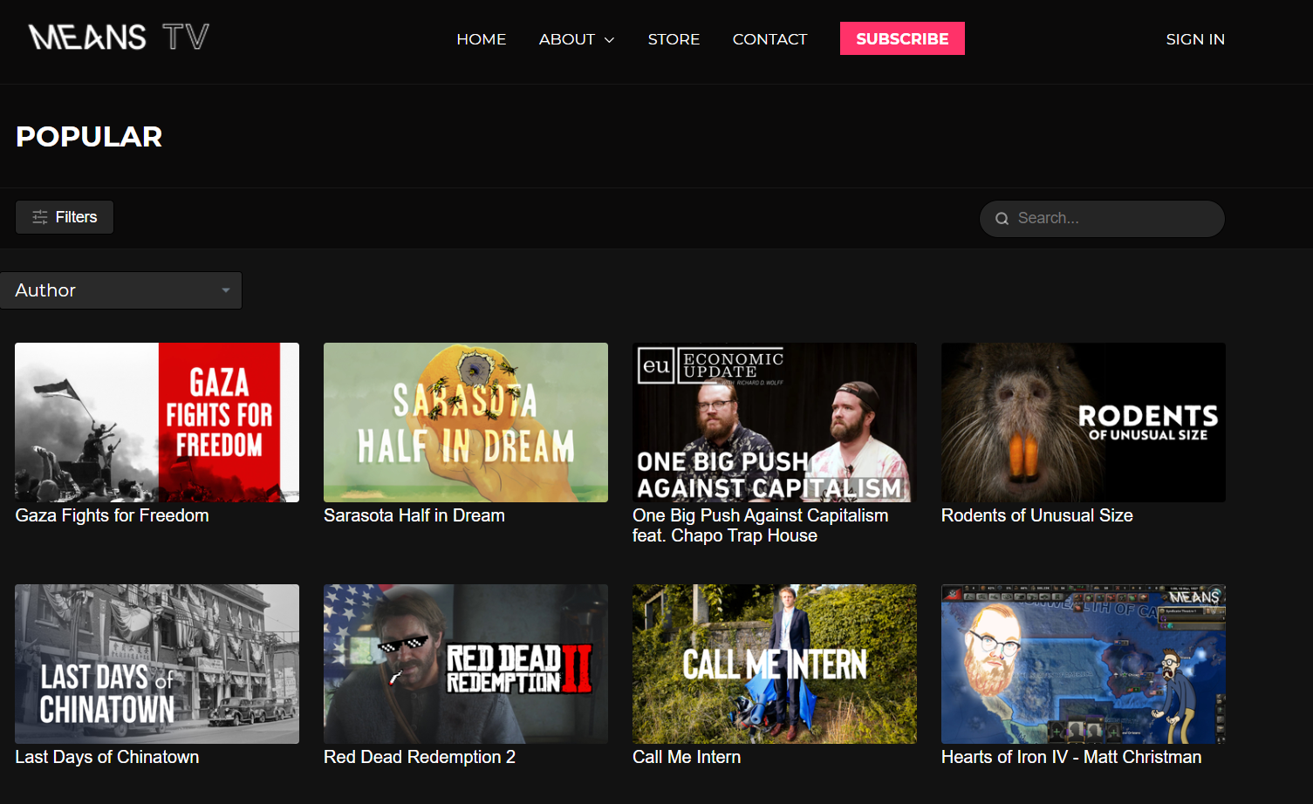Open the About menu item
Image resolution: width=1313 pixels, height=804 pixels.
tap(567, 39)
